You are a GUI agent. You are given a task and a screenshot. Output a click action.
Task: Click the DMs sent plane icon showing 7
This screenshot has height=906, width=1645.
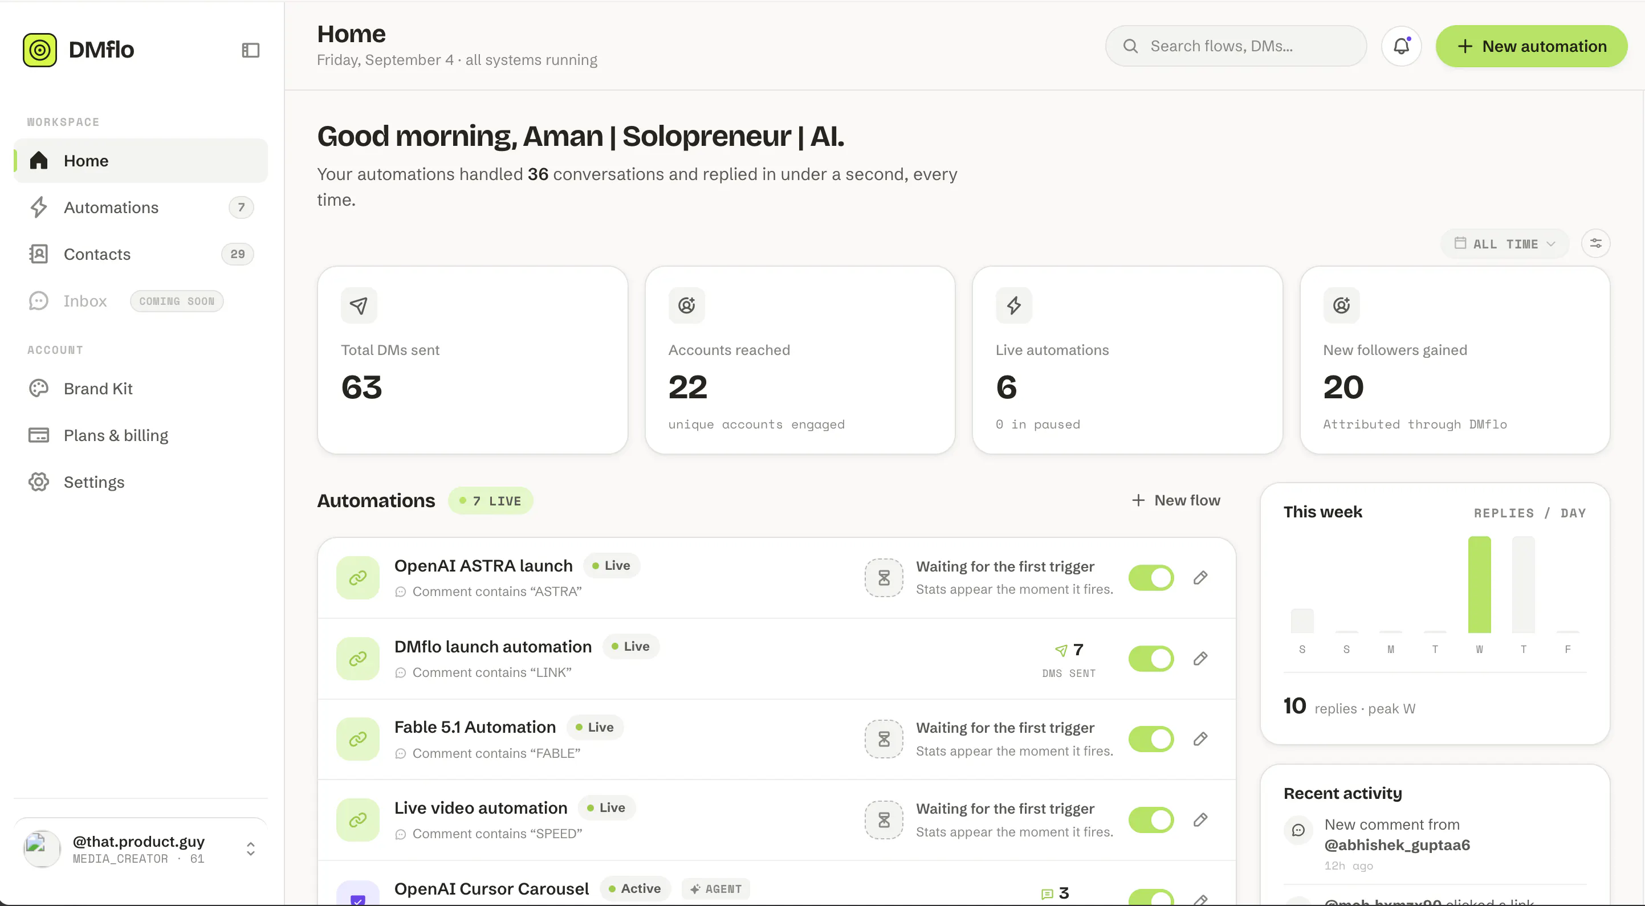coord(1061,650)
